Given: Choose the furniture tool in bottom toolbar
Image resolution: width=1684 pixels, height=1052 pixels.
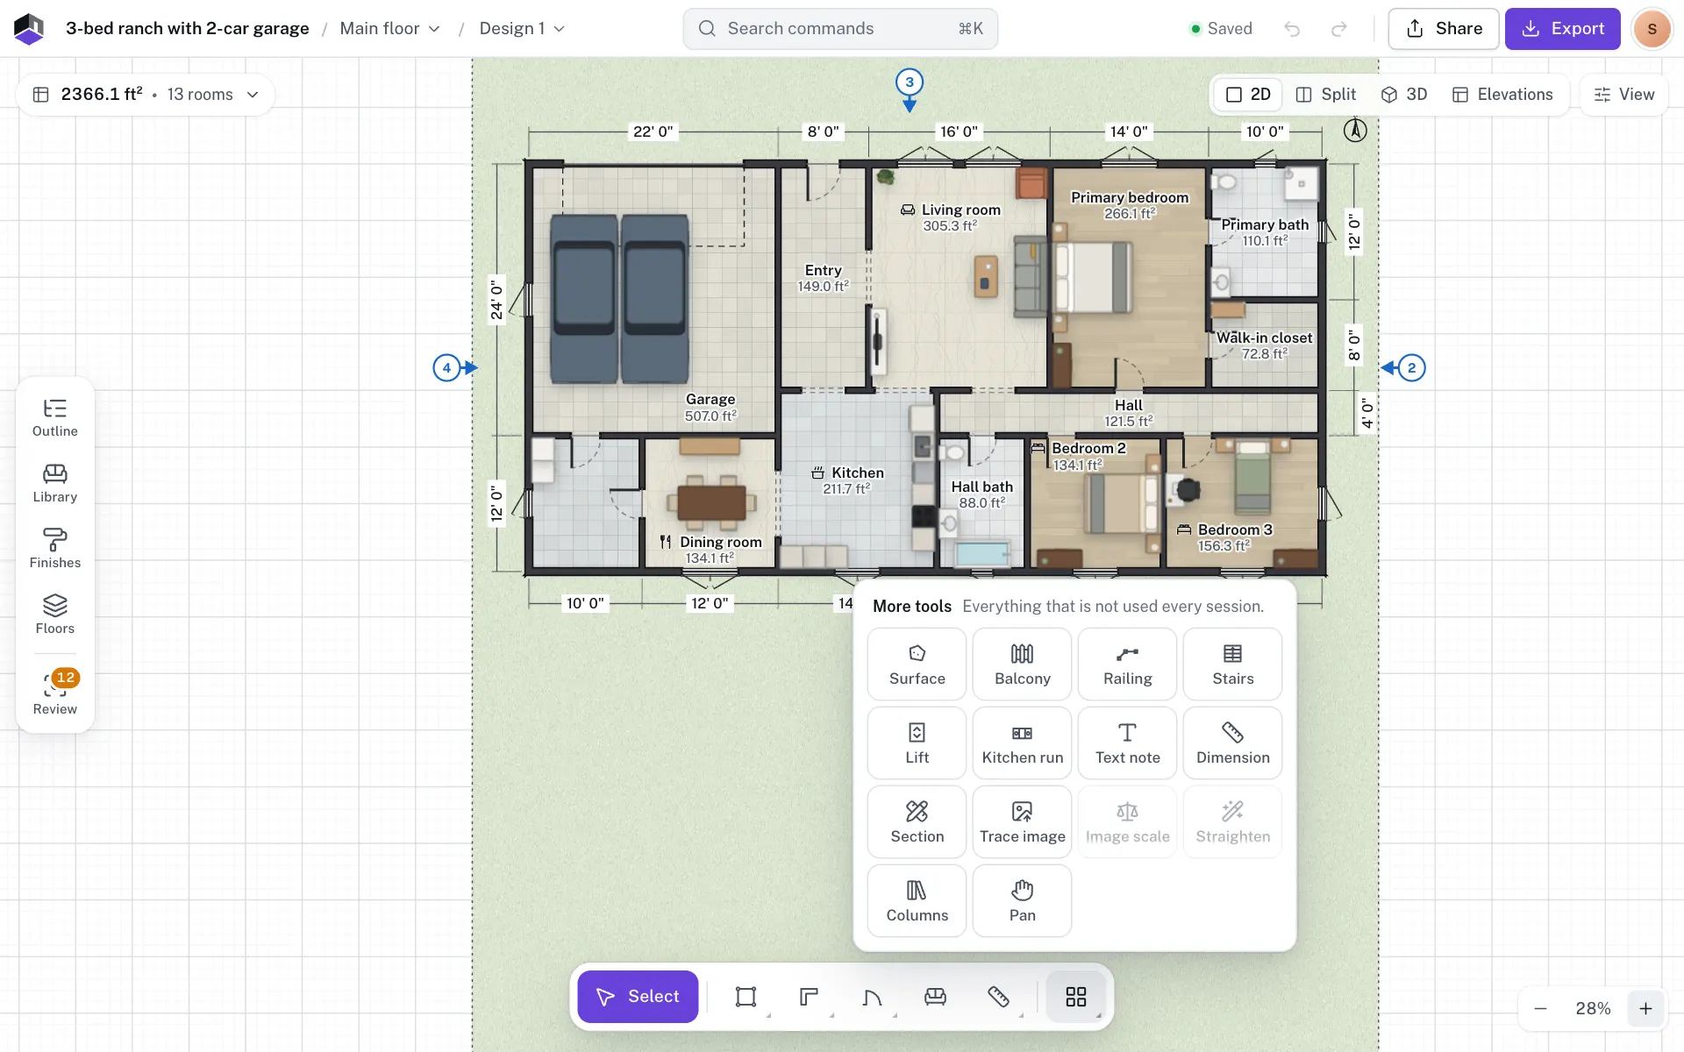Looking at the screenshot, I should [936, 997].
